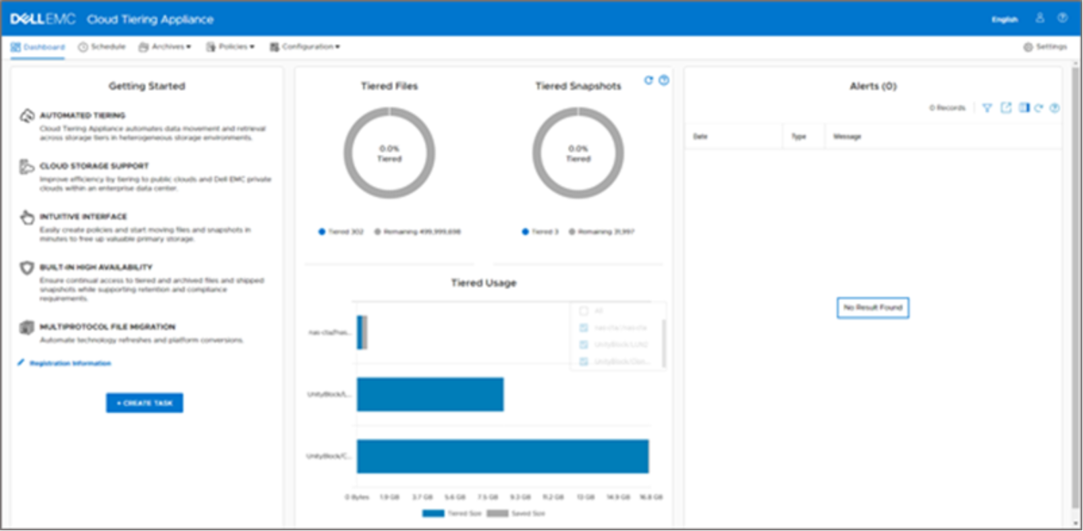This screenshot has height=531, width=1083.
Task: Click the help icon in top header
Action: [x=1062, y=18]
